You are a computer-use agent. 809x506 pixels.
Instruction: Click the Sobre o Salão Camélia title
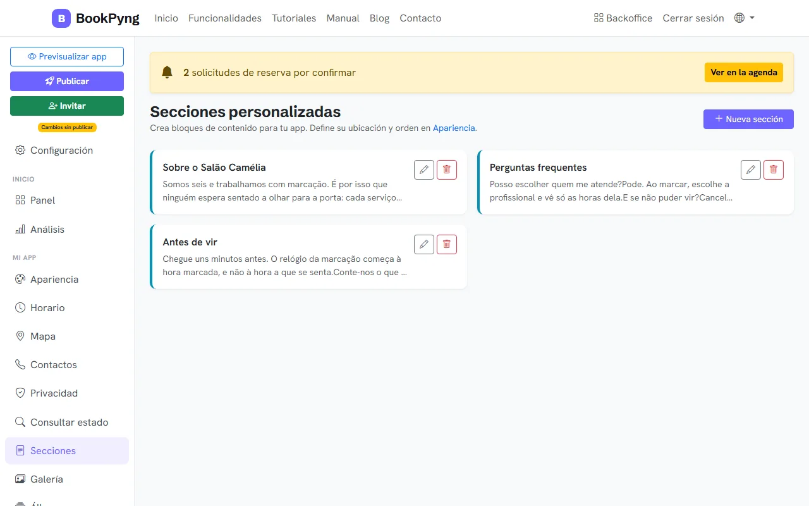(214, 168)
